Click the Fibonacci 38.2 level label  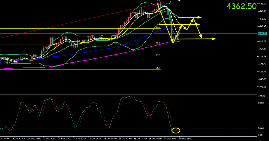tap(158, 42)
